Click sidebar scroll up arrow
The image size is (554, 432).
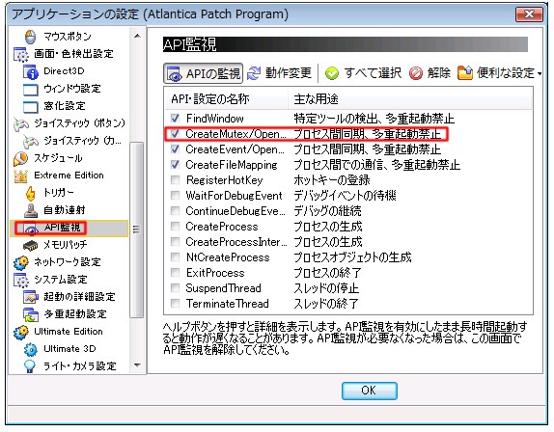click(x=137, y=36)
